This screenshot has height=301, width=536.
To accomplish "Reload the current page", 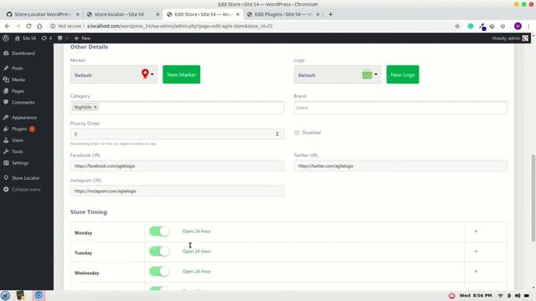I will click(28, 26).
